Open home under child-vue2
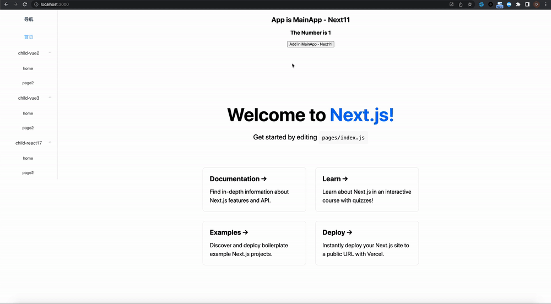The image size is (551, 304). [28, 68]
